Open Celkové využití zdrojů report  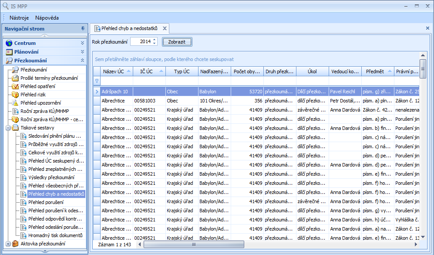point(56,153)
